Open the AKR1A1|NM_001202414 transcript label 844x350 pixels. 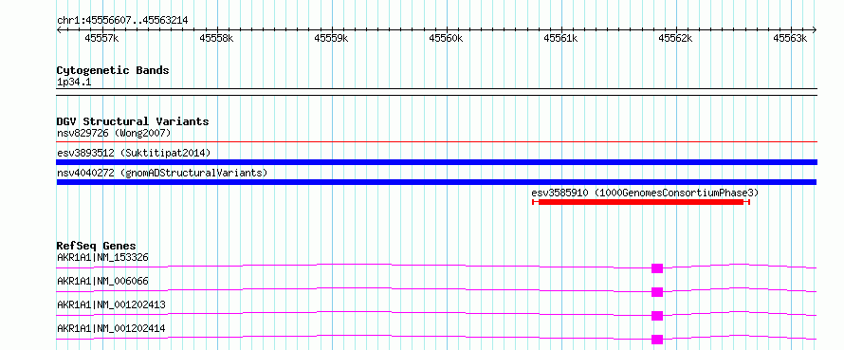tap(111, 328)
